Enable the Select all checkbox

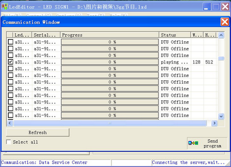pyautogui.click(x=9, y=142)
